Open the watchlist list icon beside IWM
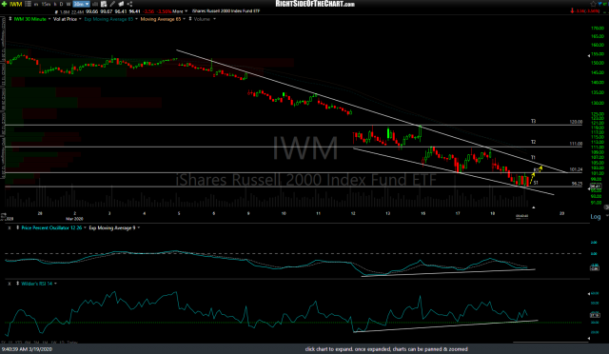The width and height of the screenshot is (609, 354). coord(28,4)
